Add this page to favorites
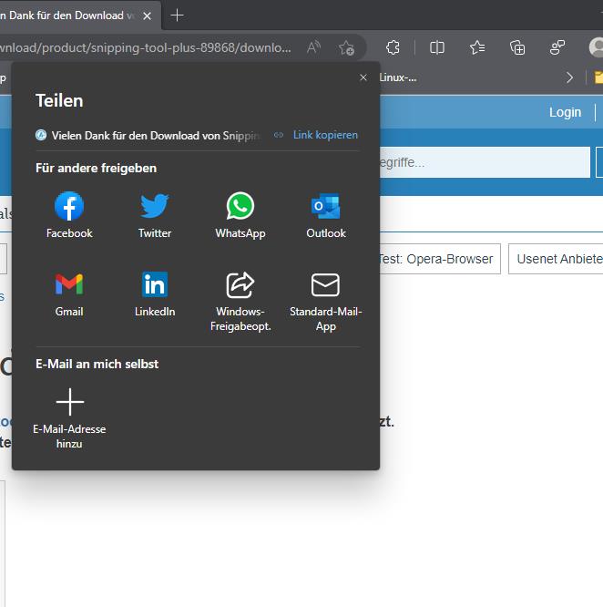 [346, 48]
